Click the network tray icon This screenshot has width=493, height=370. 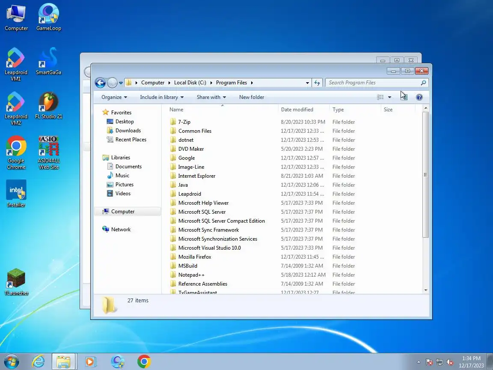[x=440, y=362]
